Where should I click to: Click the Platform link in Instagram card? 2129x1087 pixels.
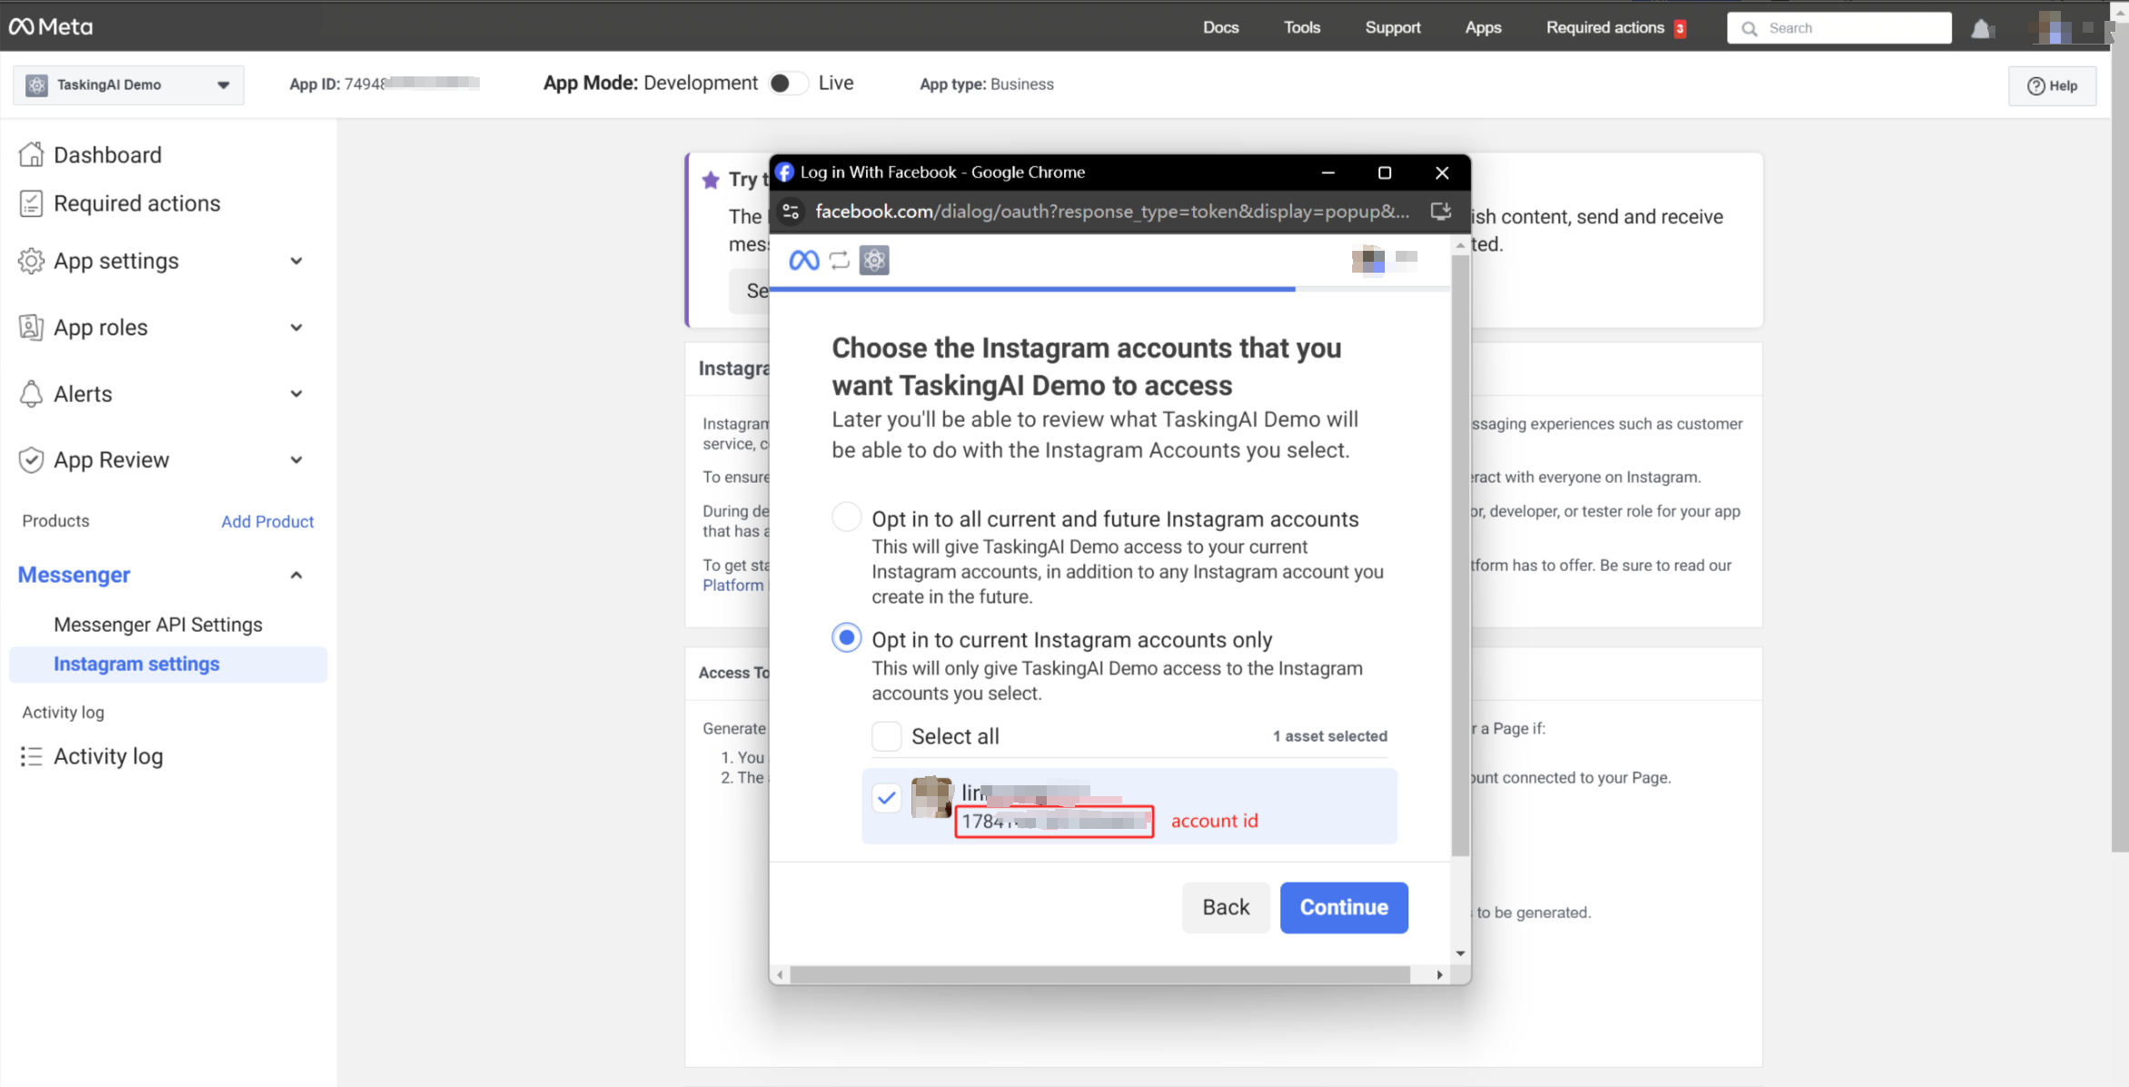tap(732, 585)
